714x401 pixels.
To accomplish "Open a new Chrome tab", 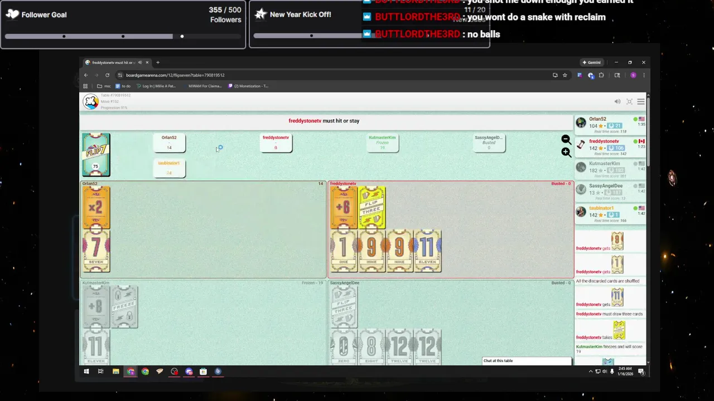I will pyautogui.click(x=158, y=62).
